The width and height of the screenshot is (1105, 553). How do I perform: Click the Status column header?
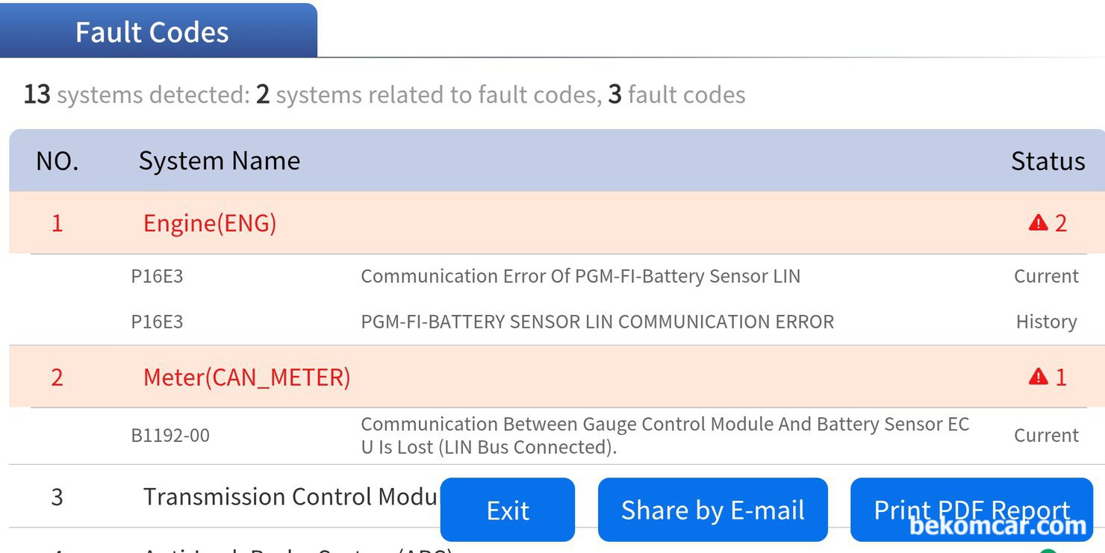tap(1048, 161)
